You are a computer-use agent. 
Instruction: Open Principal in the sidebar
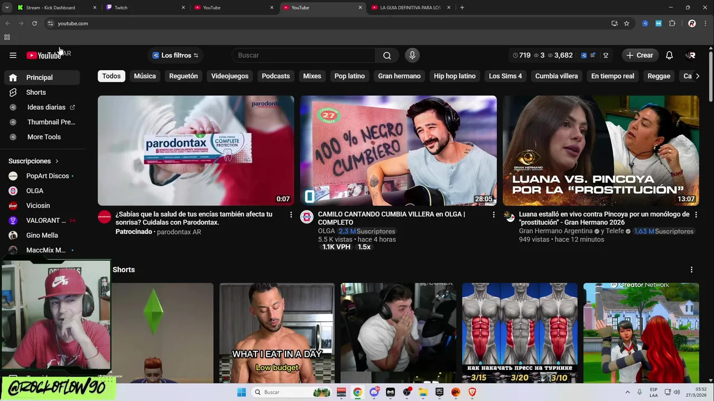(x=42, y=77)
